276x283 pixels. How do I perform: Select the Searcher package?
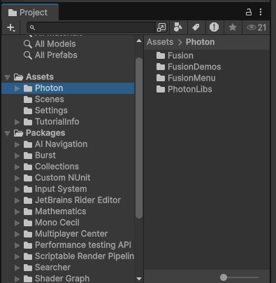tap(52, 268)
